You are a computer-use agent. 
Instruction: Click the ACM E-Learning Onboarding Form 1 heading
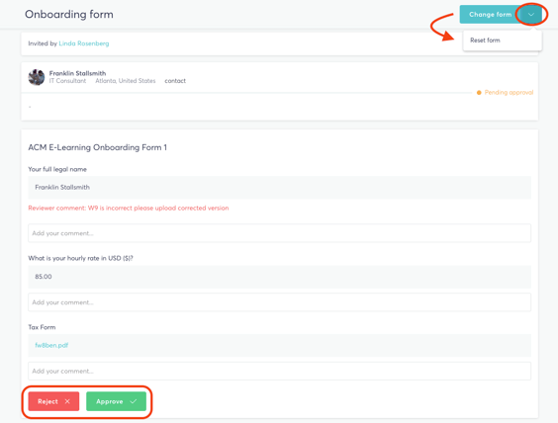[98, 147]
